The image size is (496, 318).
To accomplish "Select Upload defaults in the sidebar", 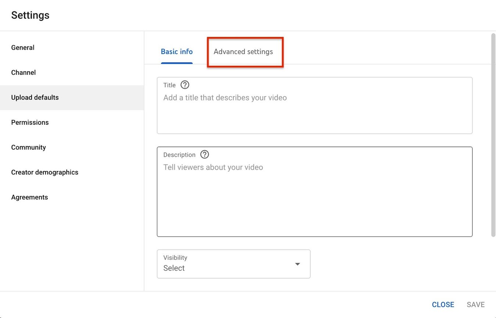I will pyautogui.click(x=35, y=97).
